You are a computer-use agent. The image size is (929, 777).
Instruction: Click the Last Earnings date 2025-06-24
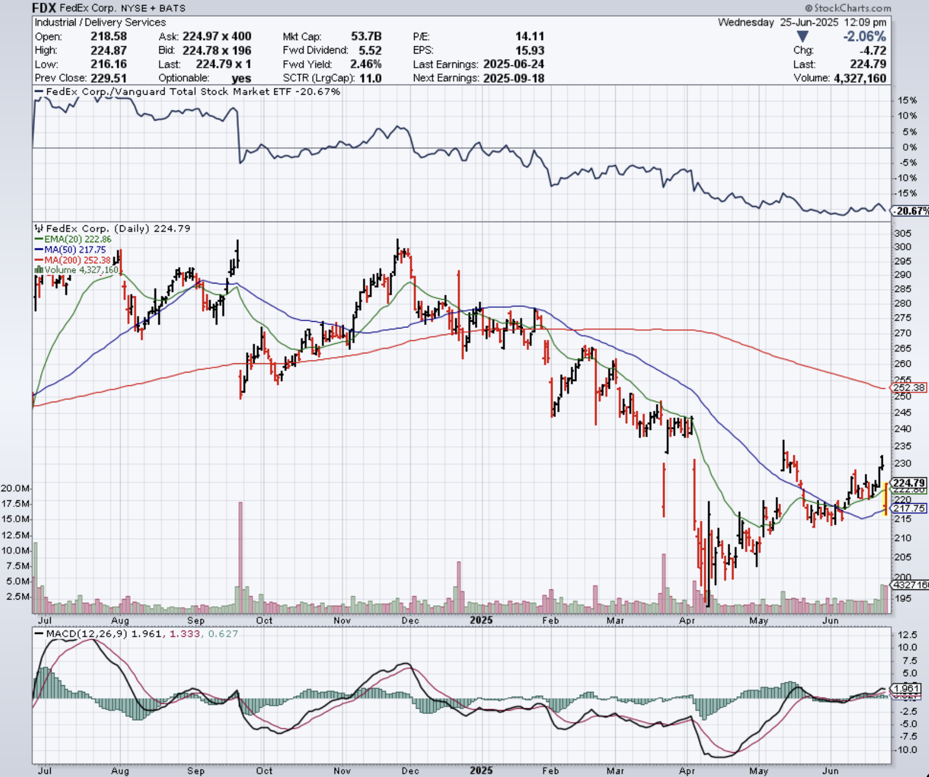click(x=514, y=64)
